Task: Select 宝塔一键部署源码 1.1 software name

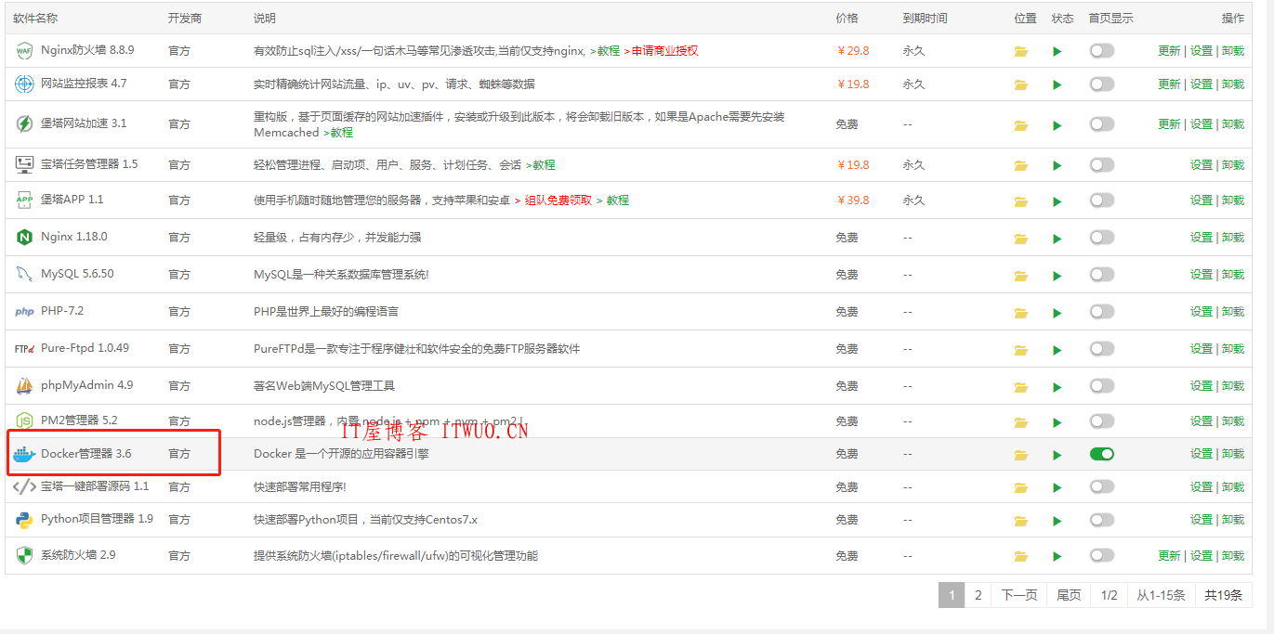Action: point(95,486)
